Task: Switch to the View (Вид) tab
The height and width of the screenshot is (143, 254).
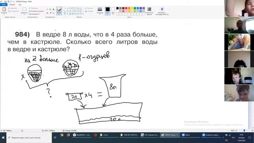Action: [x=20, y=4]
